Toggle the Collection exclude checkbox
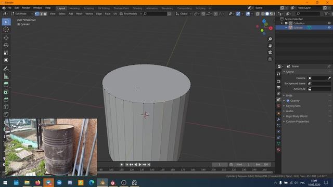This screenshot has height=187, width=333. pos(286,23)
